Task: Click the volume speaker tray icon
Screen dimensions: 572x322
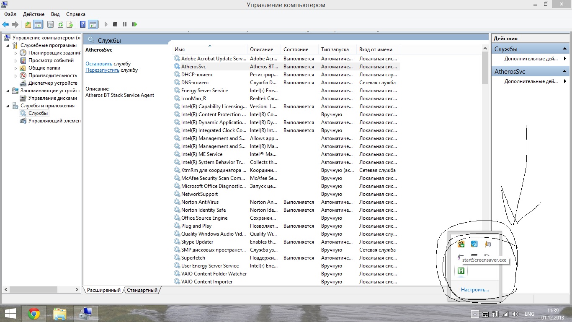Action: click(x=515, y=314)
